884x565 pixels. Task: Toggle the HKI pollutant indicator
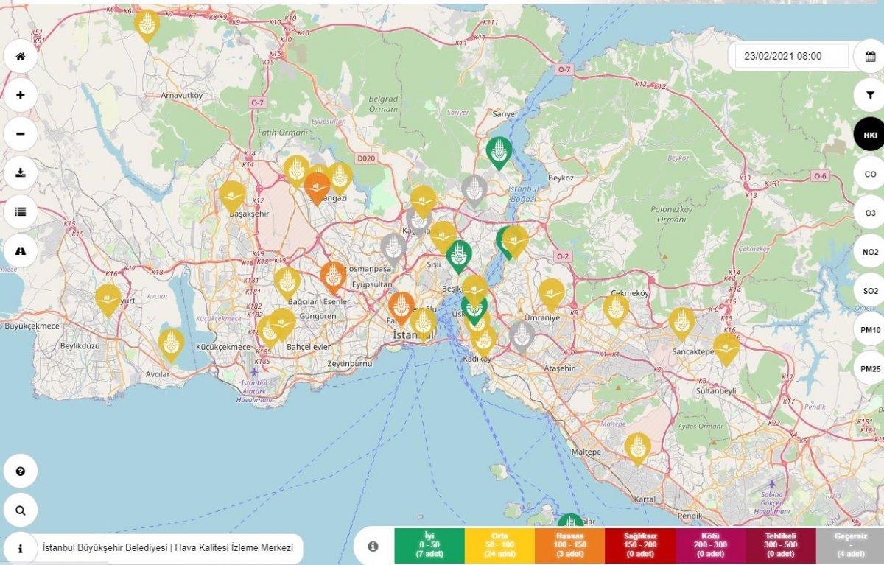(869, 136)
